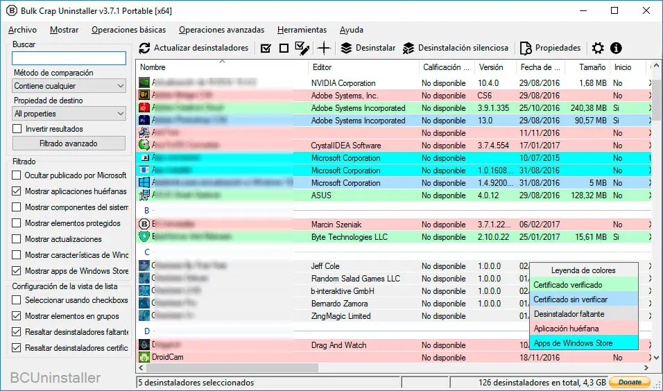Click the ASUS row app icon

pos(144,195)
